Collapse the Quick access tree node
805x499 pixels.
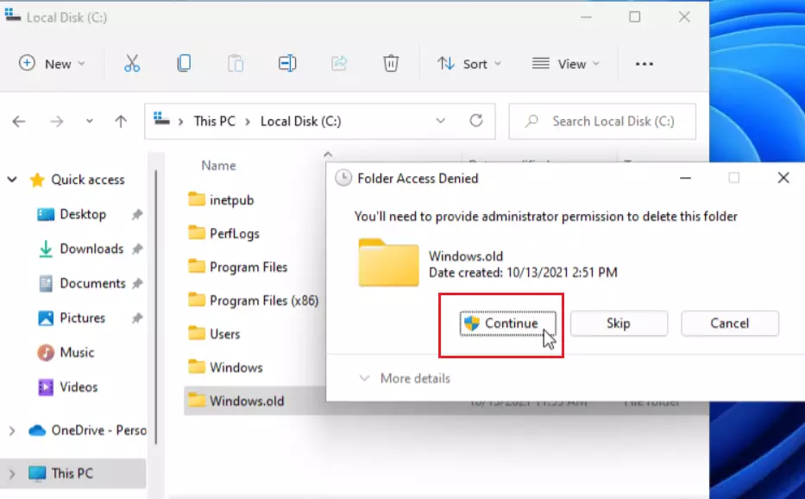click(x=12, y=180)
